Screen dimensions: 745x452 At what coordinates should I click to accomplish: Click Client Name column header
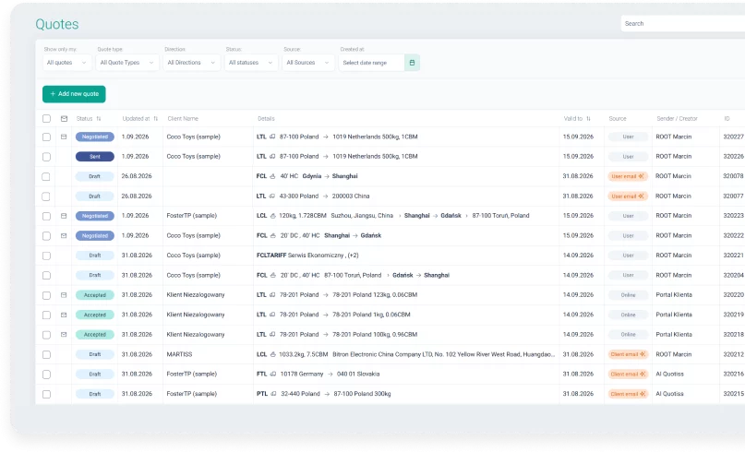pyautogui.click(x=183, y=119)
